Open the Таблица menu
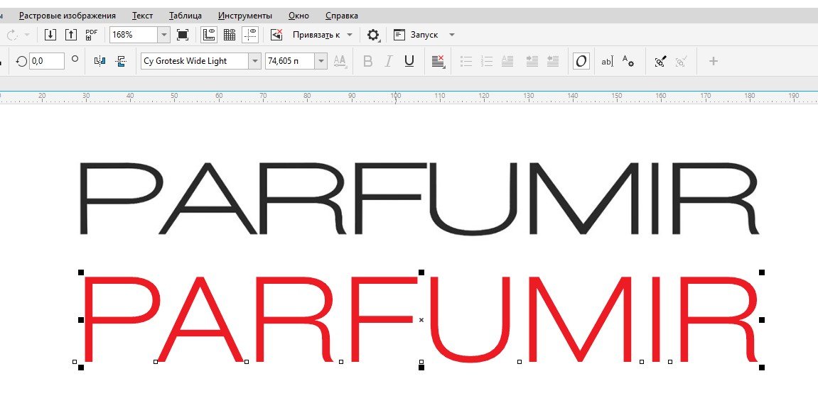This screenshot has height=403, width=818. pos(185,16)
